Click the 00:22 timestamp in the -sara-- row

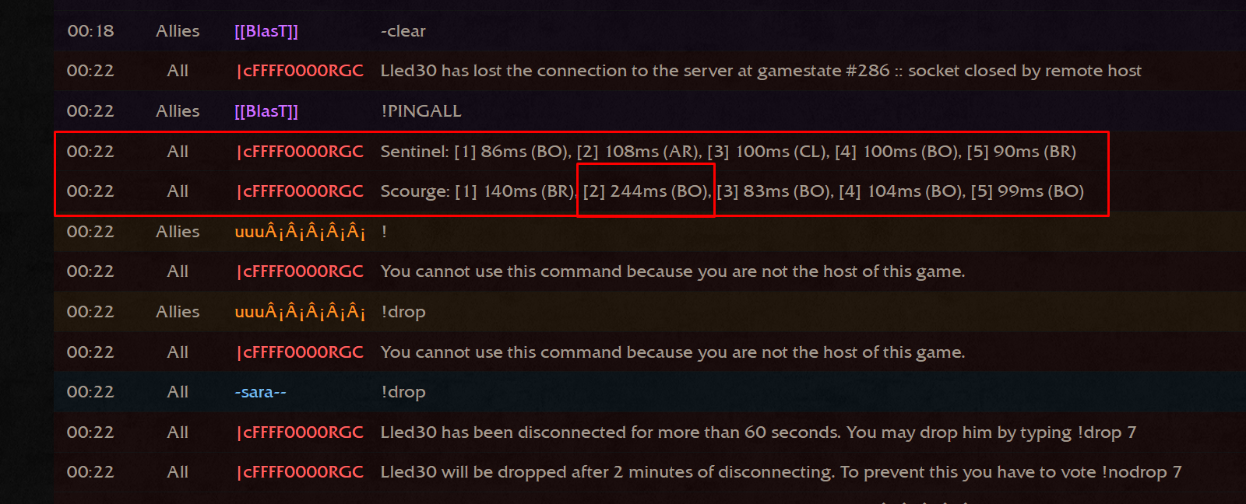coord(90,392)
